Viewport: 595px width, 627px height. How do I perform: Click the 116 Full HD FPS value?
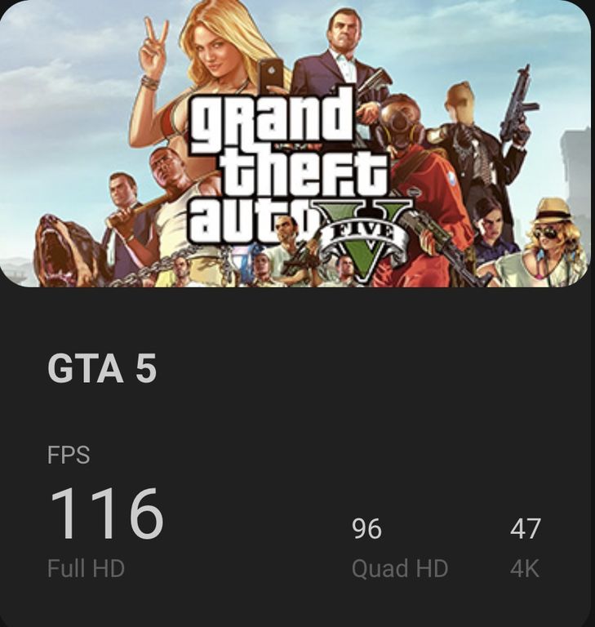coord(106,513)
